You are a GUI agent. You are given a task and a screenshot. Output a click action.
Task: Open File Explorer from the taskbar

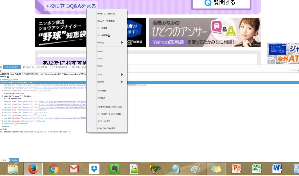[x=13, y=169]
